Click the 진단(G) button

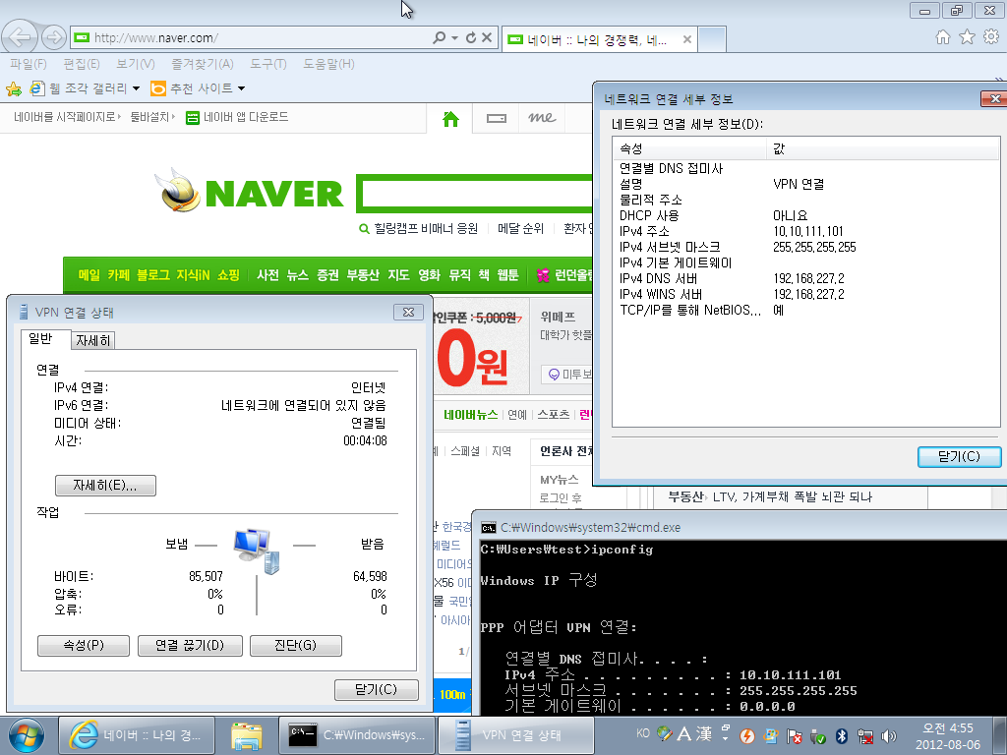pyautogui.click(x=295, y=645)
